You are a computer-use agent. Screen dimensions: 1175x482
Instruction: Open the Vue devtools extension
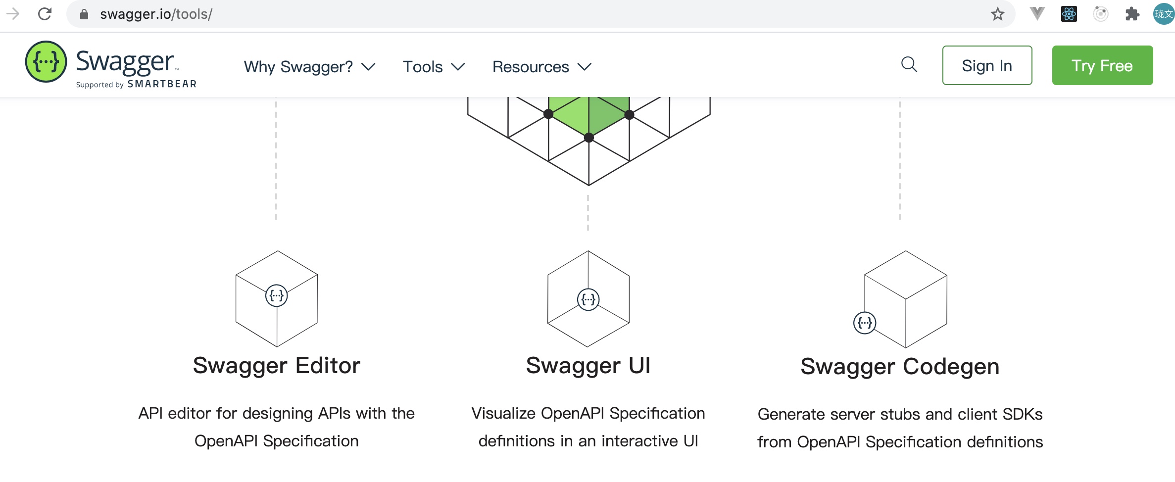pos(1037,14)
